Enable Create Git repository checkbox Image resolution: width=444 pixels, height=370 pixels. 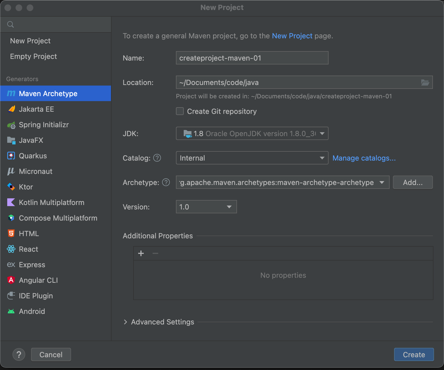click(180, 111)
